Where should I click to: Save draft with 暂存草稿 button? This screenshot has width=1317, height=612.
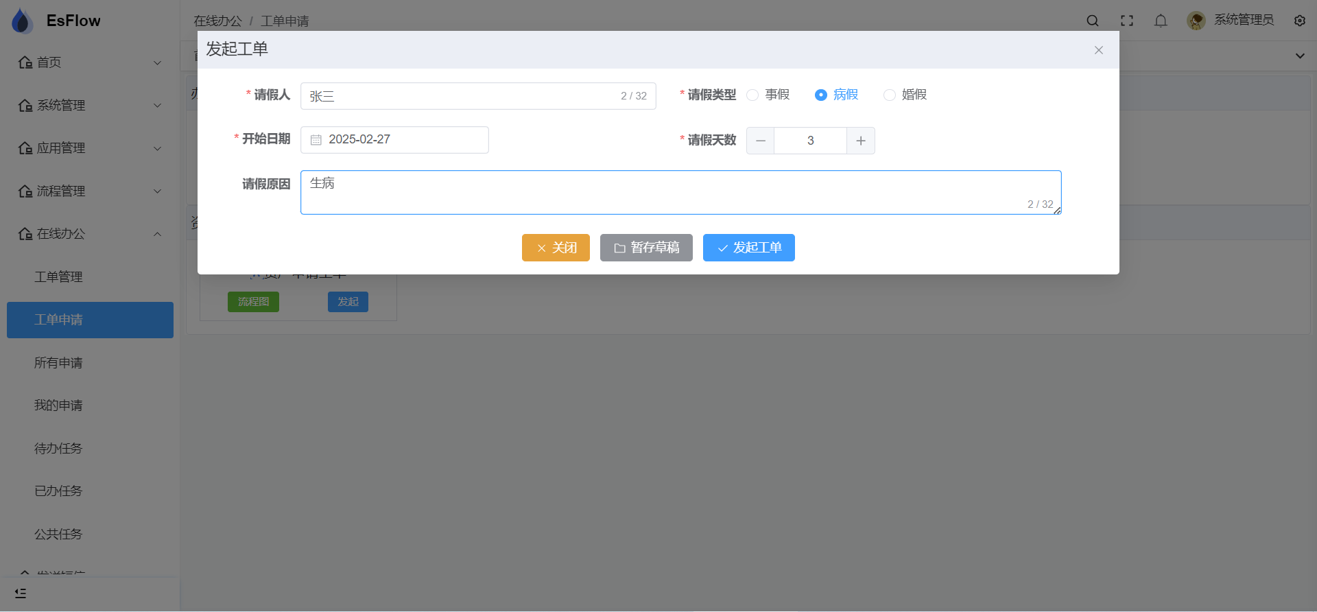tap(646, 248)
